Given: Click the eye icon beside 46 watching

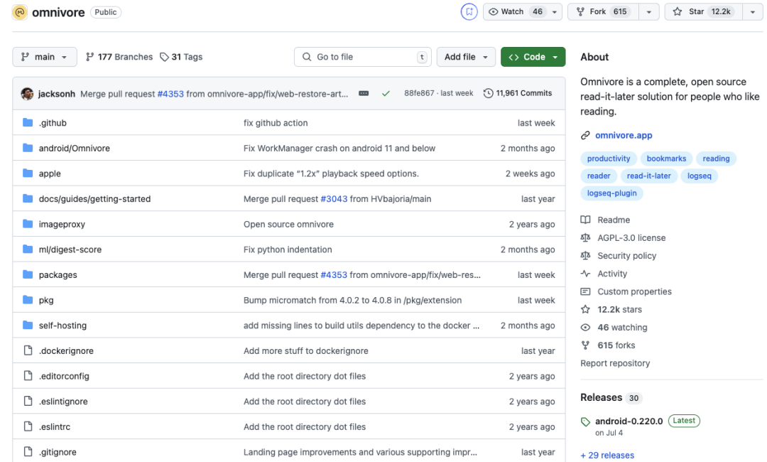Looking at the screenshot, I should (x=585, y=328).
